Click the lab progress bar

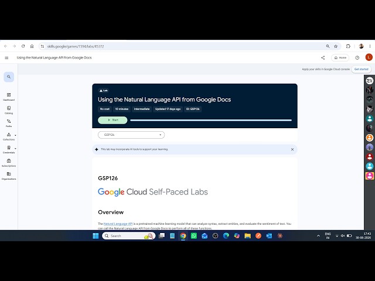[x=211, y=120]
